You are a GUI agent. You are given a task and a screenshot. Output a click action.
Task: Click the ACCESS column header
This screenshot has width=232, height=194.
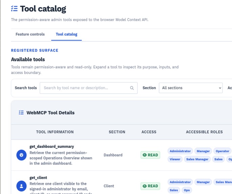149,132
